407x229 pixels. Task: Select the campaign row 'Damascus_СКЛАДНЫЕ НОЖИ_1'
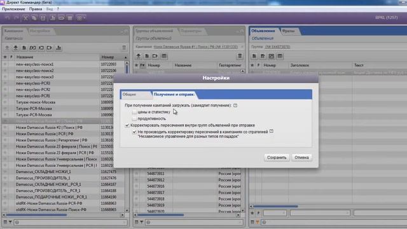pyautogui.click(x=64, y=172)
